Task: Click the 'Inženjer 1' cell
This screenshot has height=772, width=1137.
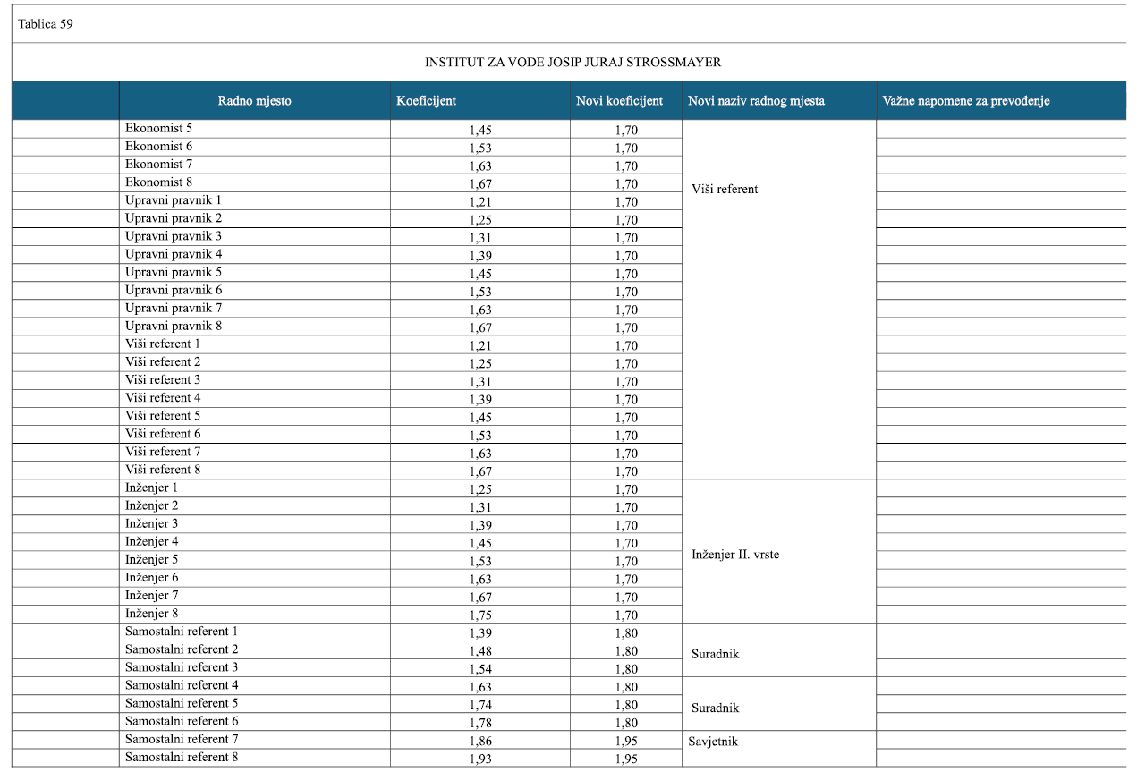Action: pyautogui.click(x=152, y=488)
